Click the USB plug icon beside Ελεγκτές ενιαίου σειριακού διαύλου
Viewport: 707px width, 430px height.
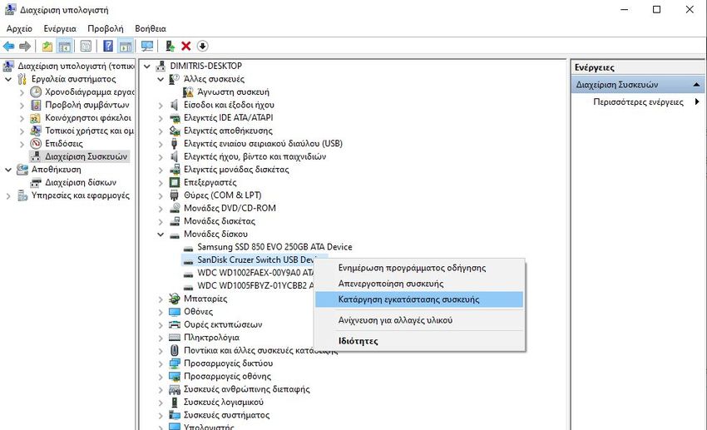pos(175,144)
